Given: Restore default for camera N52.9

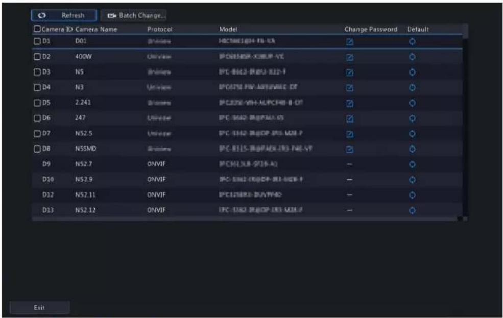Looking at the screenshot, I should click(x=412, y=180).
